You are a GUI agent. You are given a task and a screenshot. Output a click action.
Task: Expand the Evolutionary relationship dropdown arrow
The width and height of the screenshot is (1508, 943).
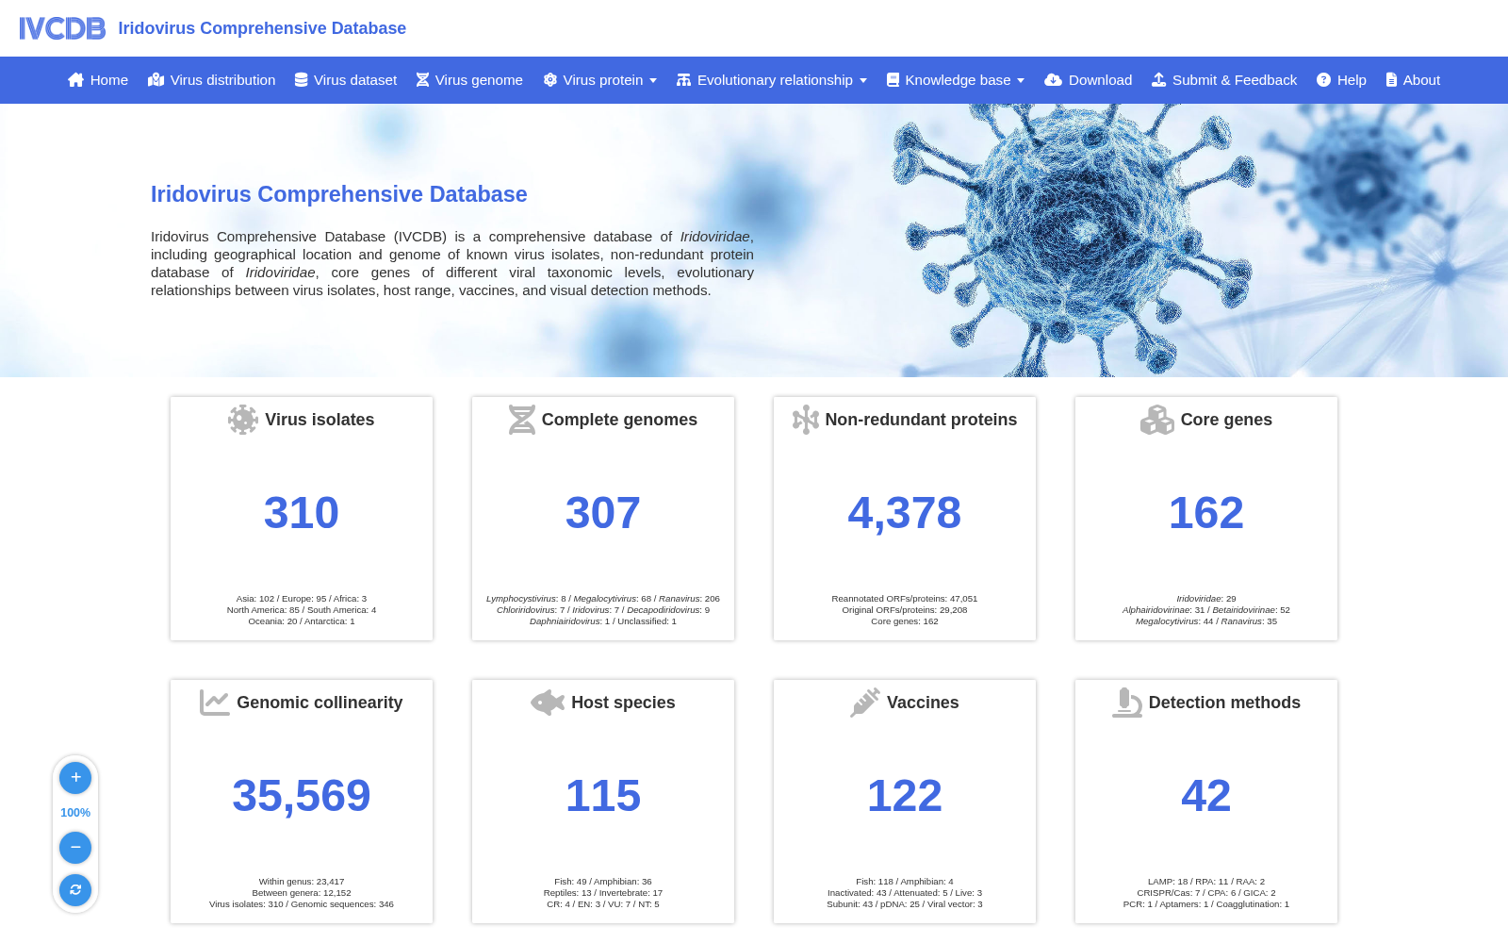[863, 81]
